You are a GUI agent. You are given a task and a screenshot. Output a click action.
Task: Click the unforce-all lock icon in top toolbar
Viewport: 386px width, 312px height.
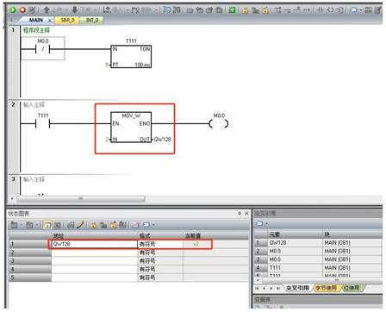[x=265, y=10]
